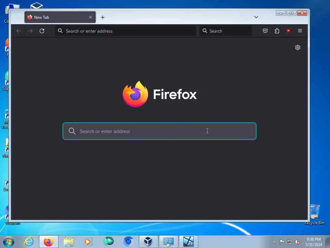Click the center page search field
The height and width of the screenshot is (248, 330).
pyautogui.click(x=160, y=131)
